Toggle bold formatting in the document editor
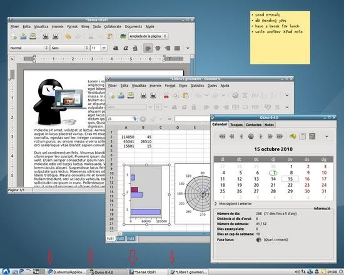This screenshot has width=344, height=275. click(x=116, y=48)
